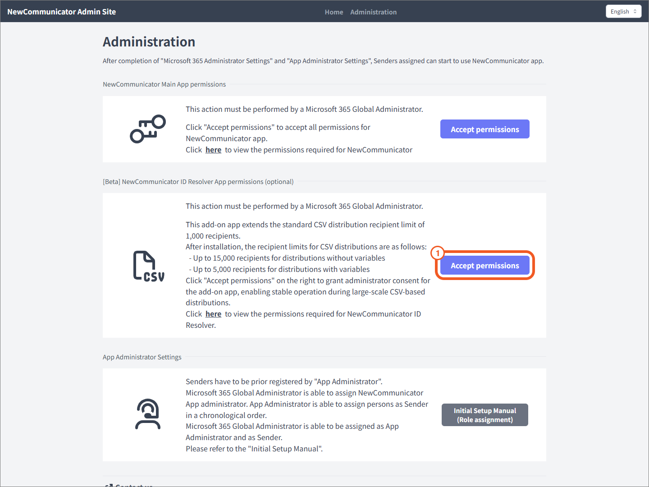Click 'here' link for NewCommunicator required permissions
Viewport: 649px width, 487px height.
point(213,150)
